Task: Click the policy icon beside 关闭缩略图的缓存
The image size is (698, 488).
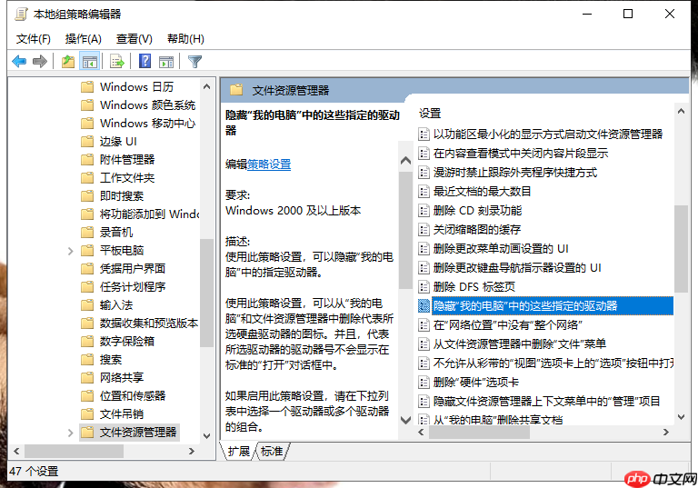Action: pos(424,230)
